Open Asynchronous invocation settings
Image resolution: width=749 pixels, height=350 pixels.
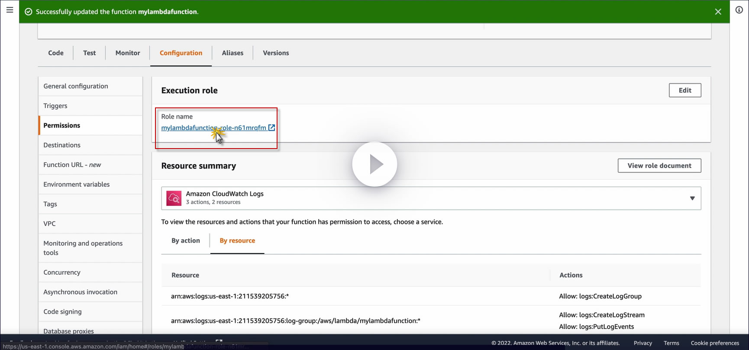tap(90, 292)
